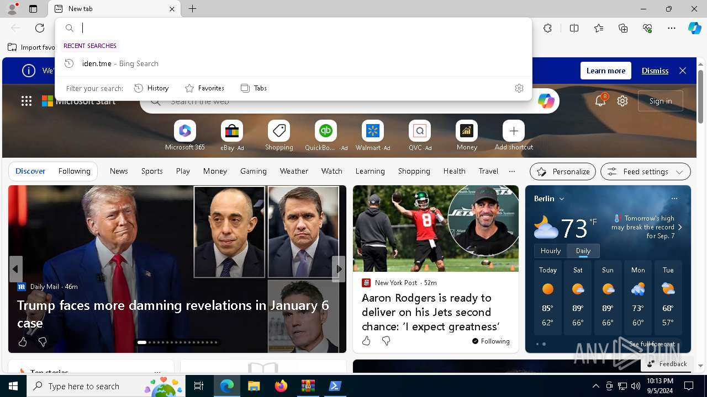Viewport: 707px width, 397px height.
Task: Filter address bar search by Favorites
Action: [x=204, y=88]
